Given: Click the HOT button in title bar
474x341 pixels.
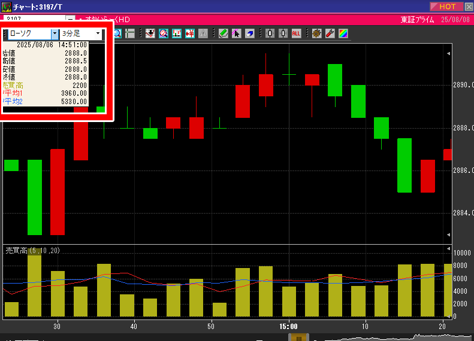Looking at the screenshot, I should click(x=447, y=7).
